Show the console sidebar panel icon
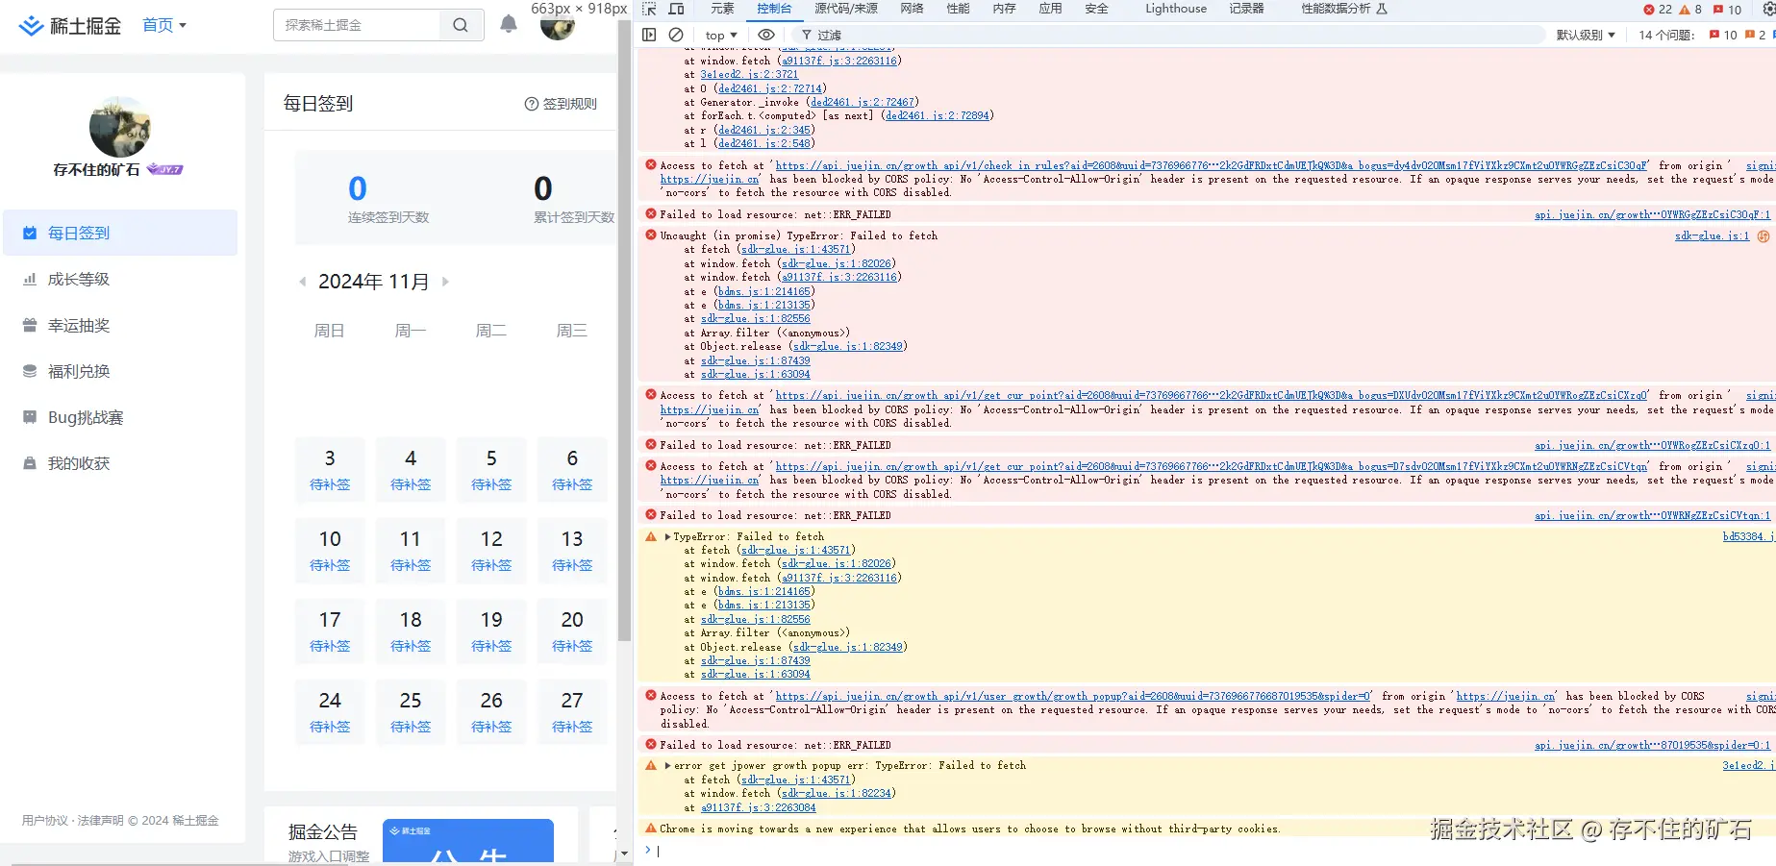Image resolution: width=1776 pixels, height=866 pixels. (649, 35)
